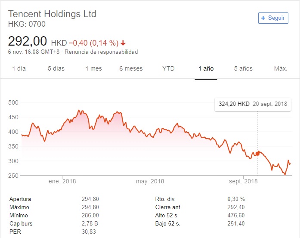Show the 6 meses chart range
The width and height of the screenshot is (300, 238).
click(x=131, y=68)
